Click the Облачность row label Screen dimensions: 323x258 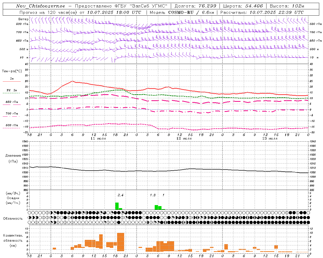click(x=13, y=219)
